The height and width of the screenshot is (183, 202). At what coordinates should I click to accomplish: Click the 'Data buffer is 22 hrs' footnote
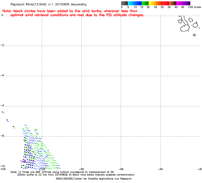pyautogui.click(x=76, y=174)
